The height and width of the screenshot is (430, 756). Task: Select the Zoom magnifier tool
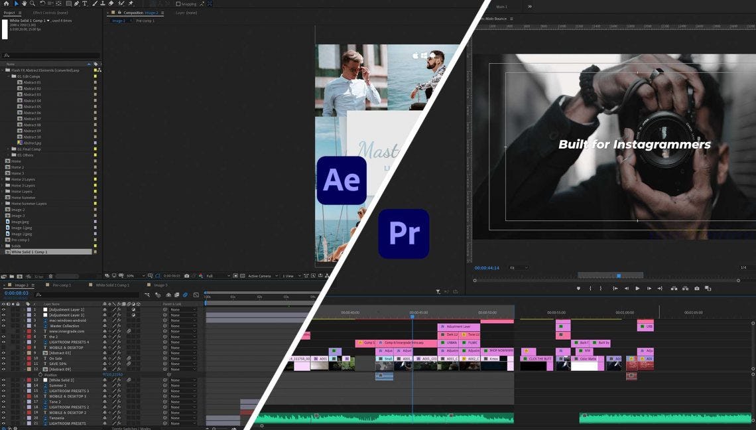[x=32, y=3]
